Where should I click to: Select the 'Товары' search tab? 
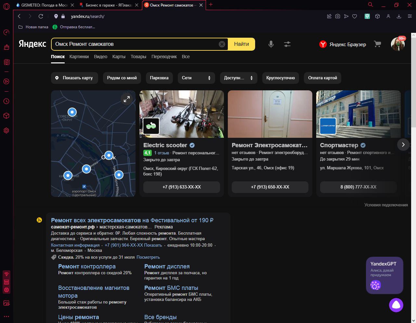(x=138, y=57)
